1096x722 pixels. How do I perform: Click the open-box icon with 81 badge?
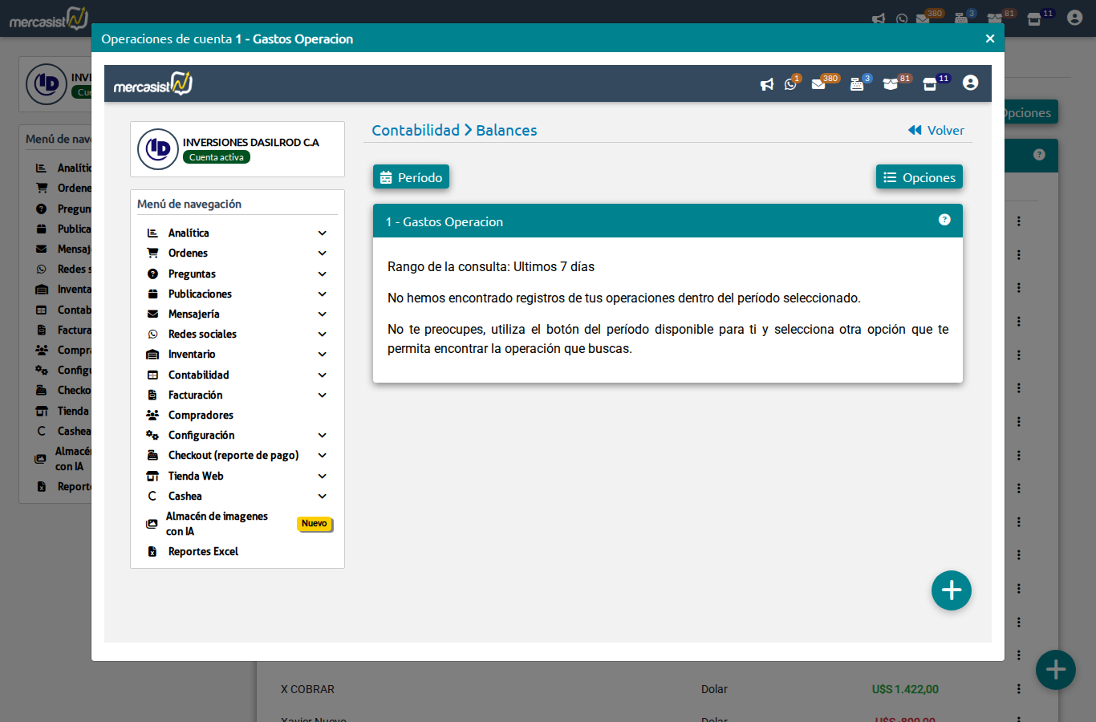pos(890,84)
